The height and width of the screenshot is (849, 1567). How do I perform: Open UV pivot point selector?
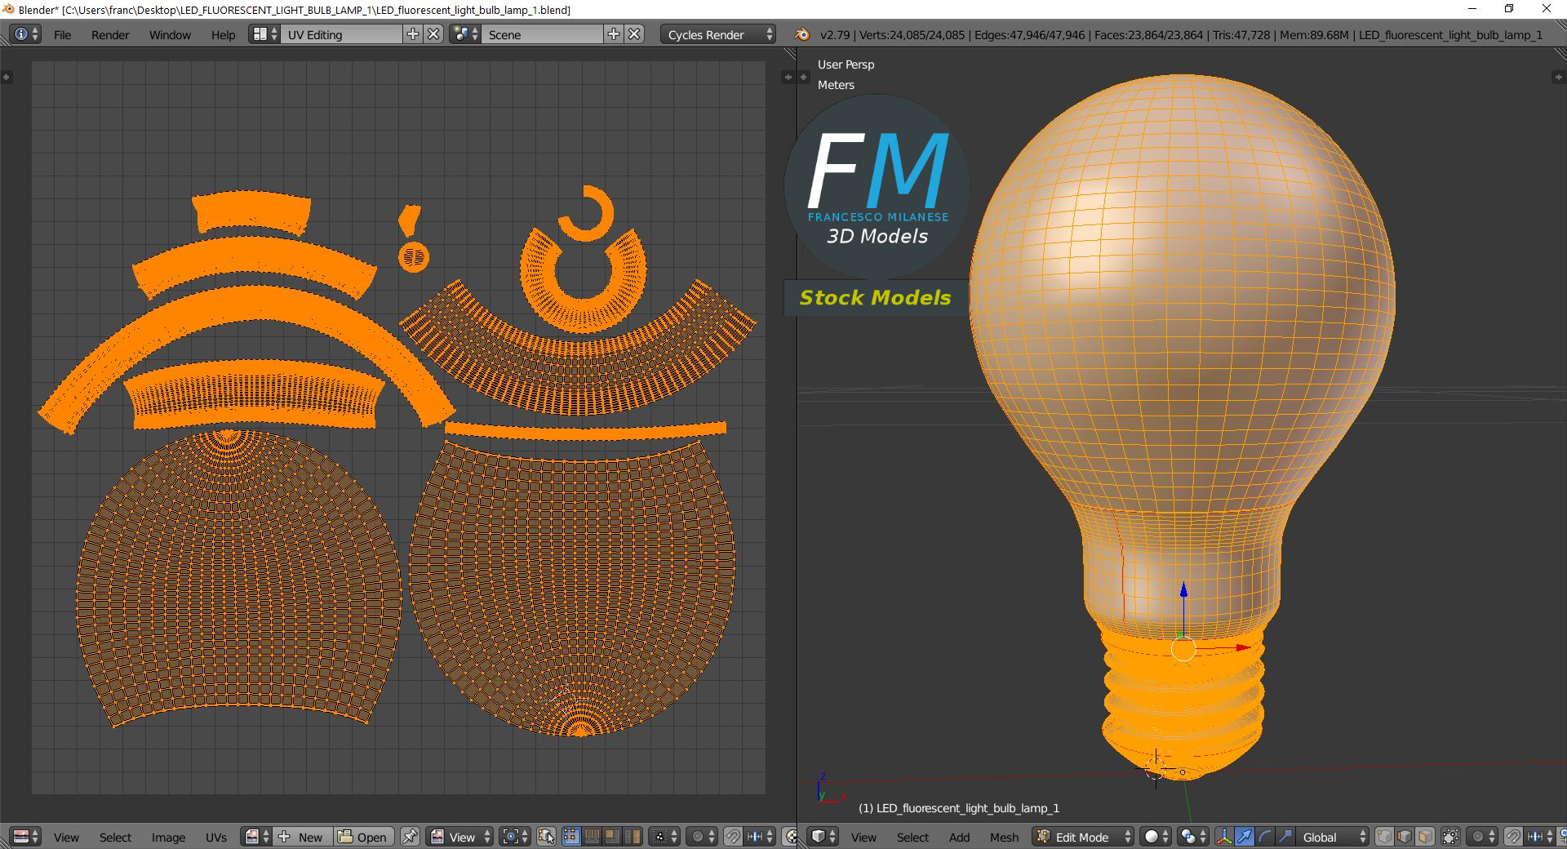(516, 837)
